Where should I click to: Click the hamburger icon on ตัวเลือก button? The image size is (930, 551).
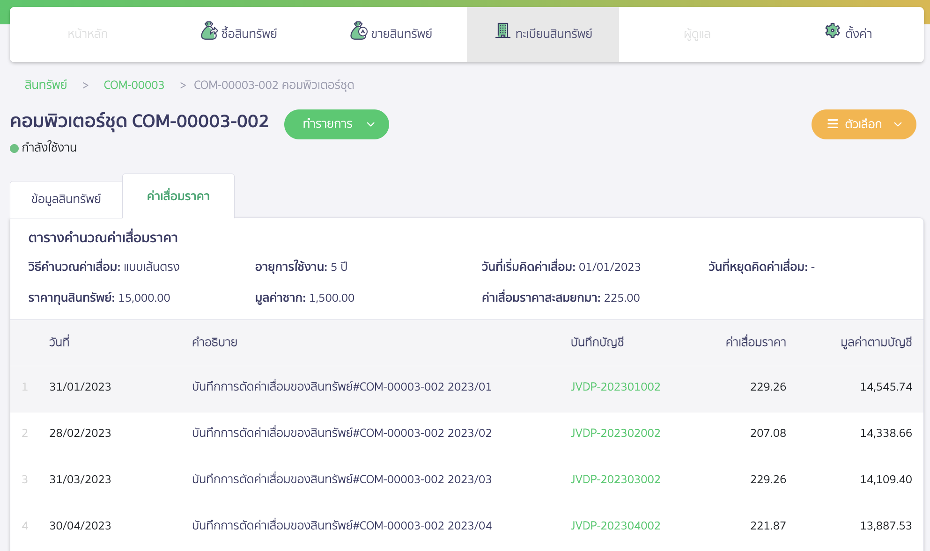click(833, 124)
